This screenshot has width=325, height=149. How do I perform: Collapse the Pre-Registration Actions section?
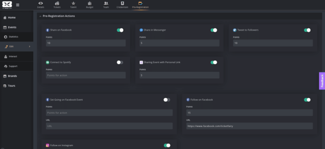tap(40, 16)
